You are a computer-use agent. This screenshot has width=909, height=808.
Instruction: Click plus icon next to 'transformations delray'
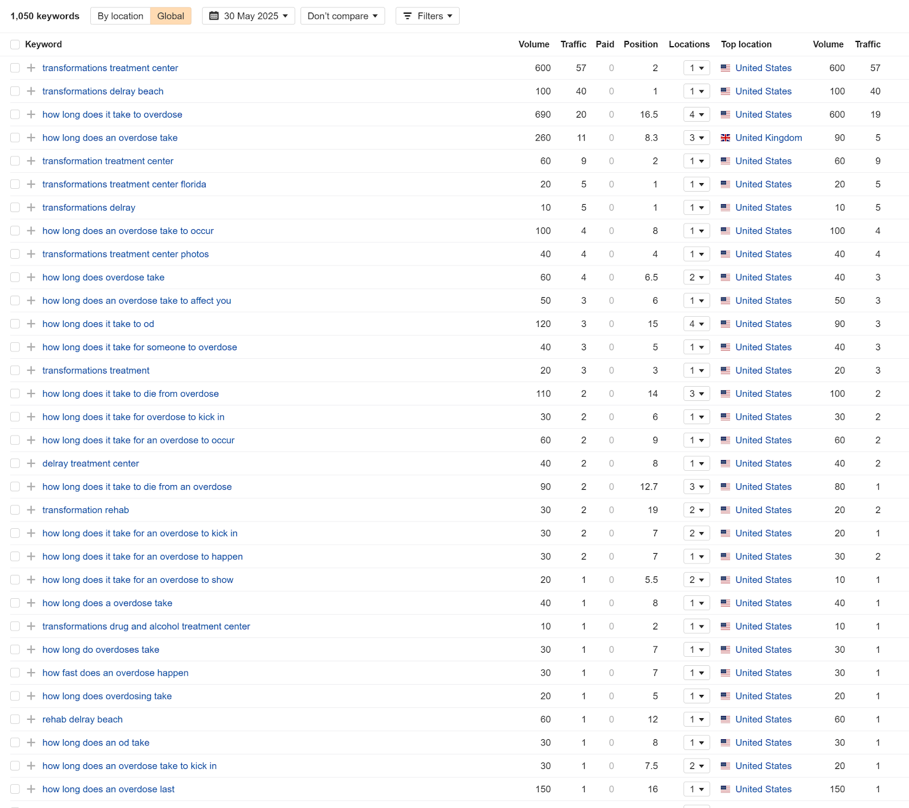click(31, 208)
